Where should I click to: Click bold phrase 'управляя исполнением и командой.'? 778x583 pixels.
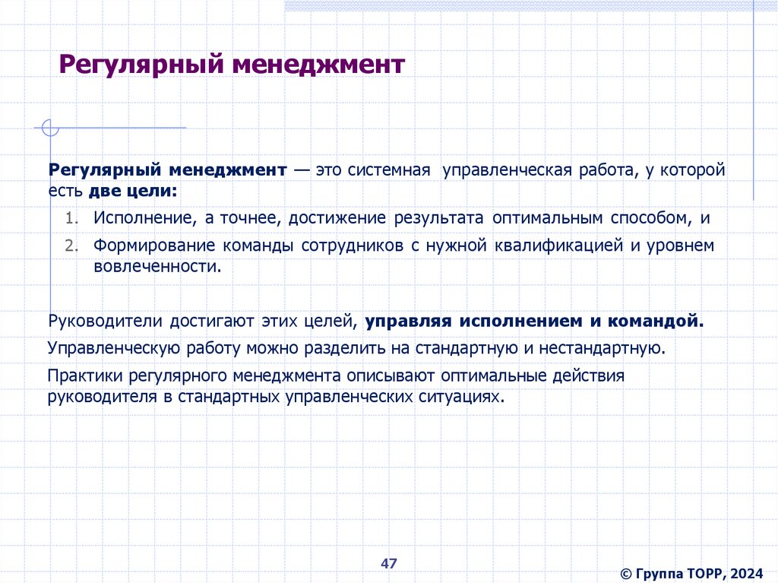(x=534, y=322)
